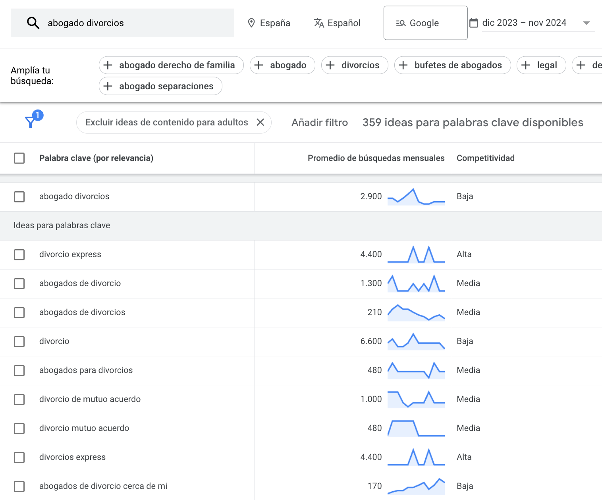Click plus icon on 'abogado derecho de familia'
The height and width of the screenshot is (500, 602).
(x=108, y=65)
